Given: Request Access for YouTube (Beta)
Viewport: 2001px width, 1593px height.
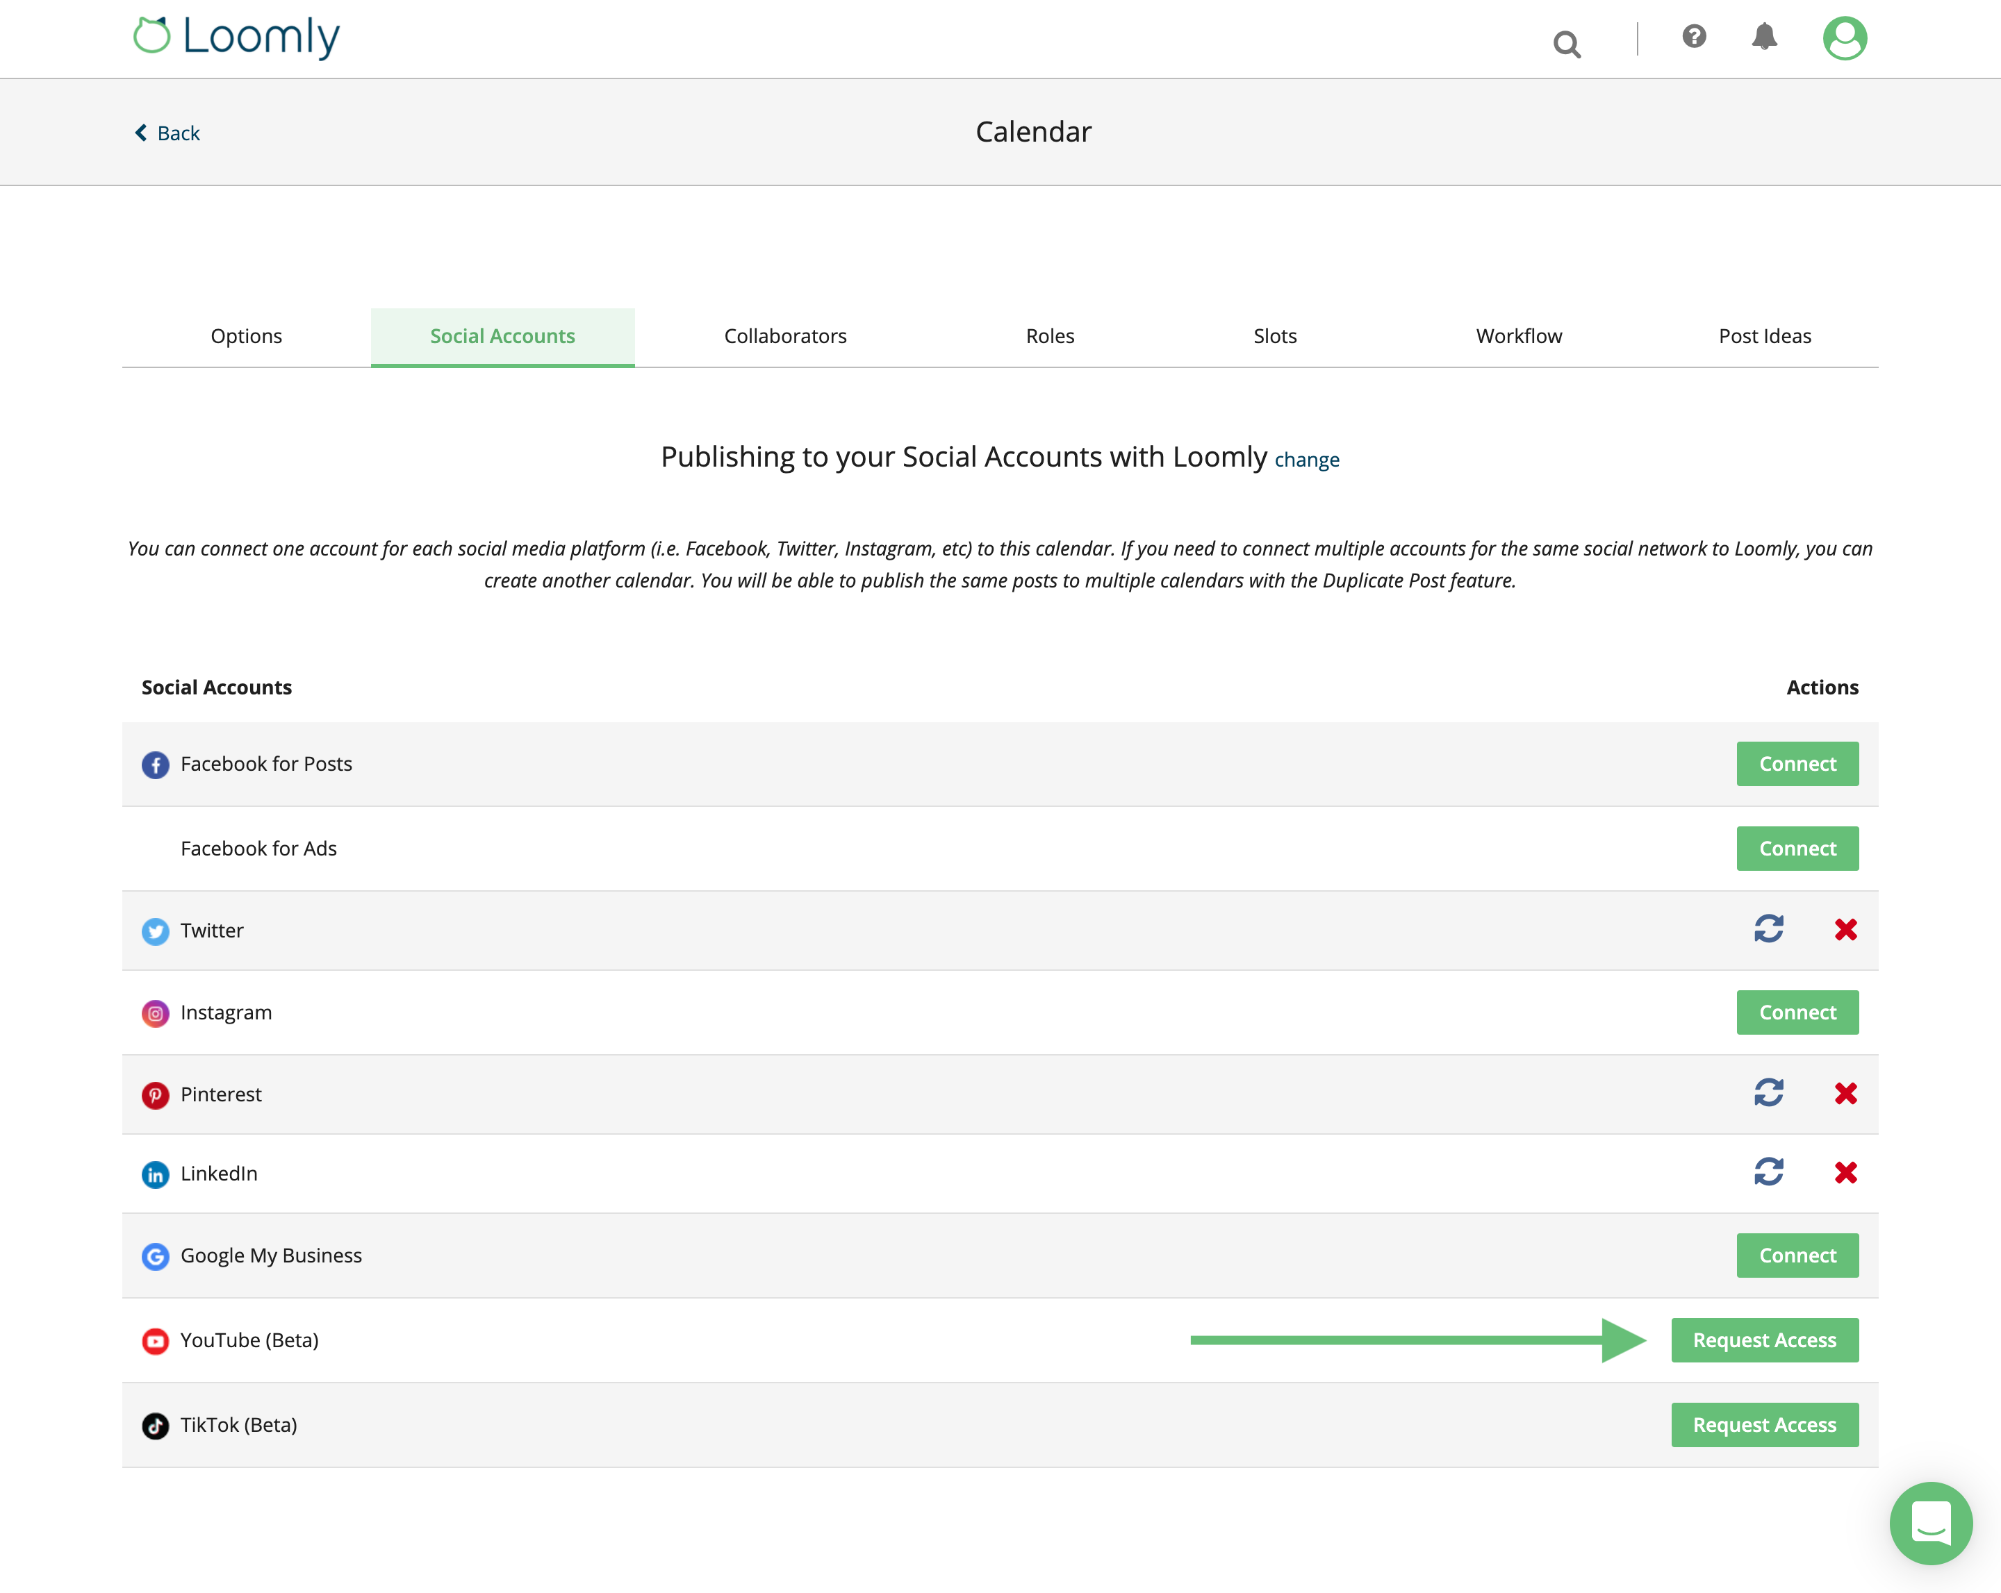Looking at the screenshot, I should (1764, 1340).
